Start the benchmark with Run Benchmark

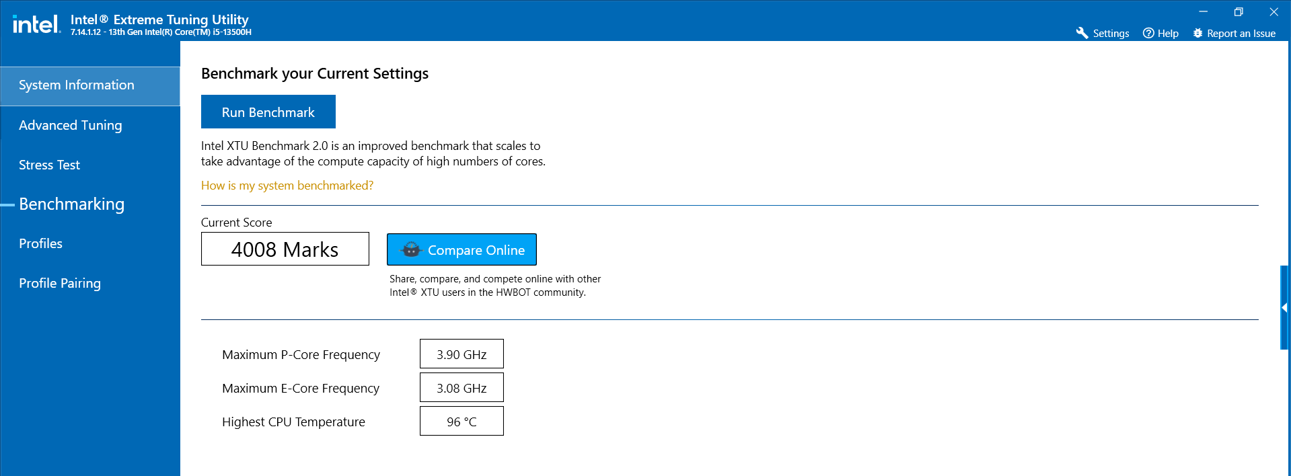268,112
